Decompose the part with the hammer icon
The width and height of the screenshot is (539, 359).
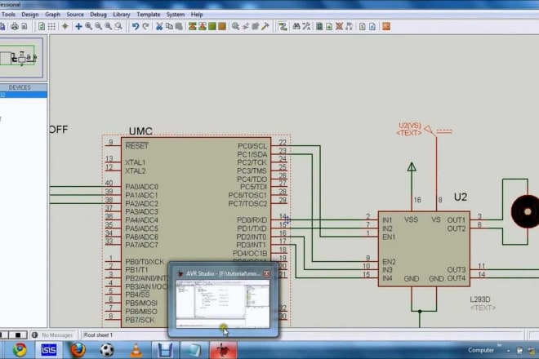265,26
